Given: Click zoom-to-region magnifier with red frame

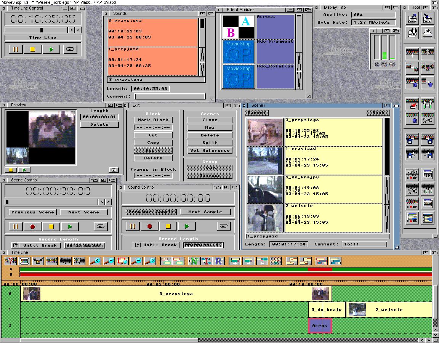Looking at the screenshot, I should click(123, 261).
